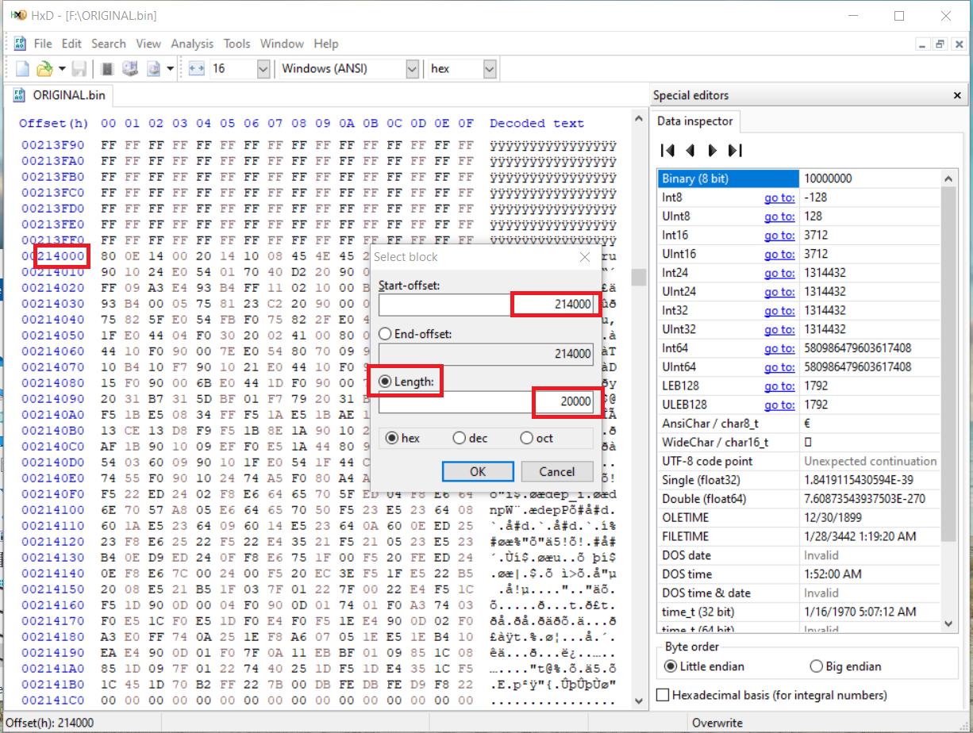Click the Open main memory chip icon
Image resolution: width=973 pixels, height=733 pixels.
[107, 69]
